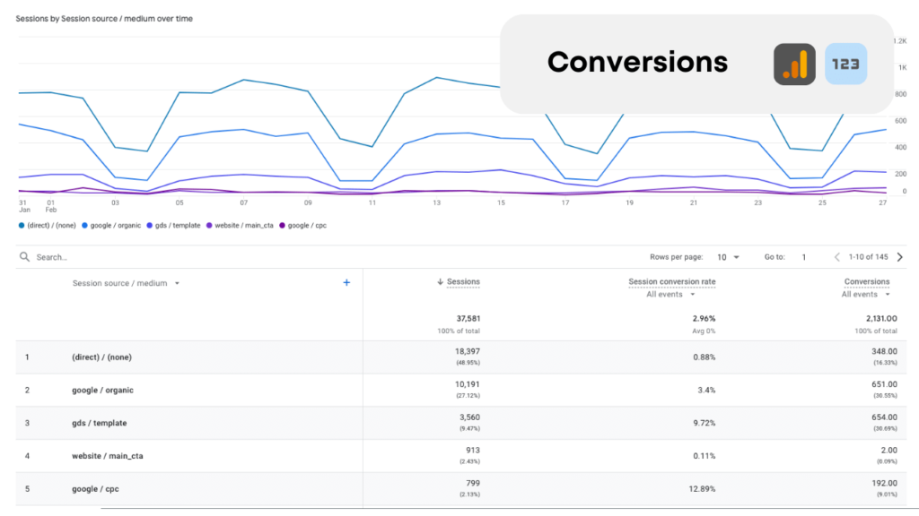Viewport: 919px width, 516px height.
Task: Click the Google Analytics bar-chart icon
Action: tap(794, 64)
